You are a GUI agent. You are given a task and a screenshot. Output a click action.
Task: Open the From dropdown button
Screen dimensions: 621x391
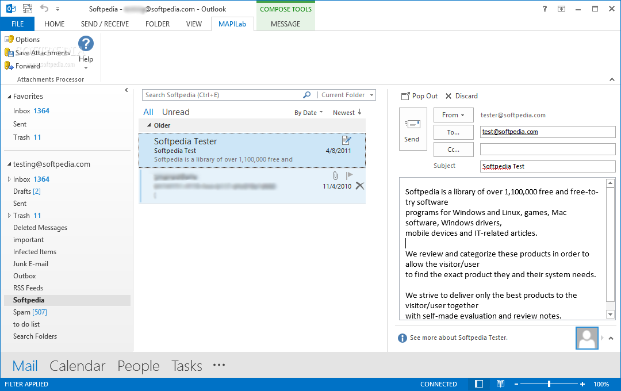[454, 115]
